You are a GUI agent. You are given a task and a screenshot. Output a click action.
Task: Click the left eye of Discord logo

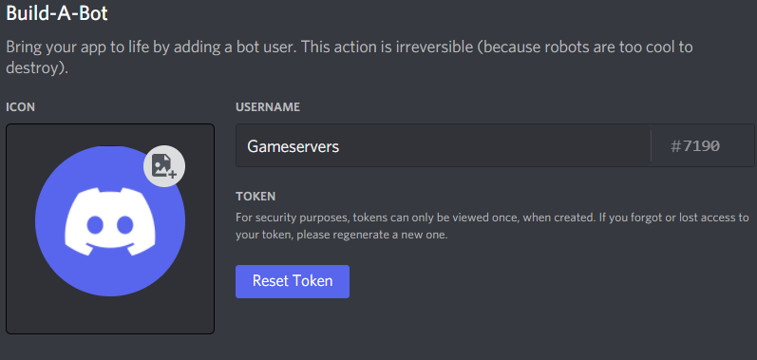95,223
